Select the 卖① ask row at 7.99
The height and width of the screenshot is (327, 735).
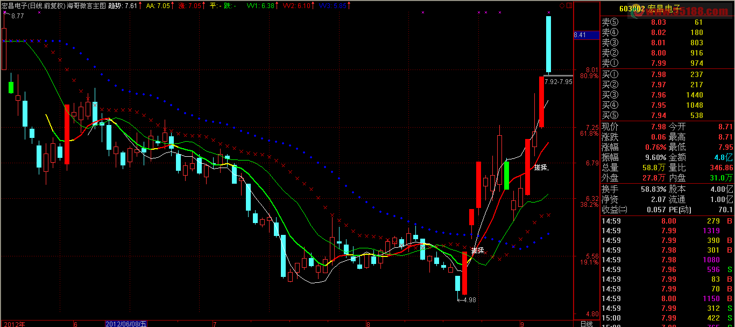pyautogui.click(x=667, y=64)
